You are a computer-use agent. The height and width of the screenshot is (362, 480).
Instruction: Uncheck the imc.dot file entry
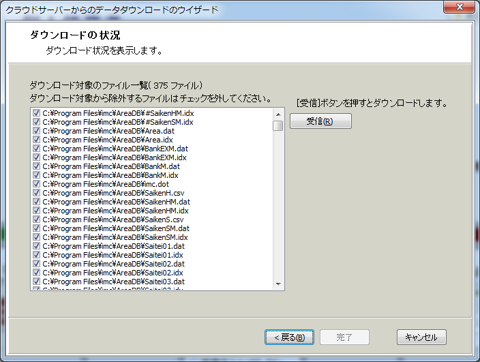(37, 184)
